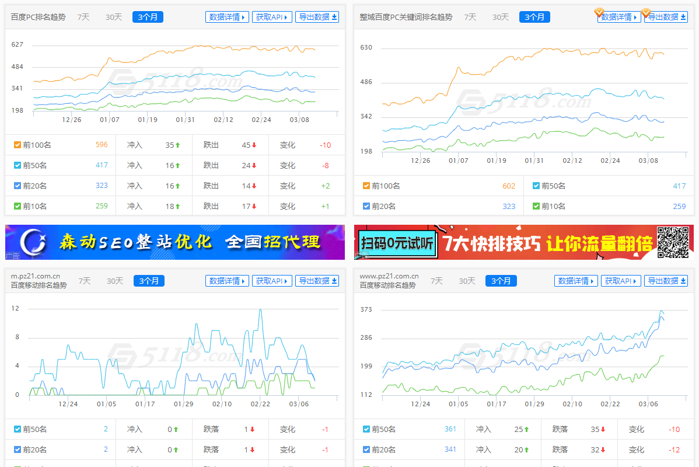
Task: Toggle the green 前10名 checkbox
Action: (17, 205)
